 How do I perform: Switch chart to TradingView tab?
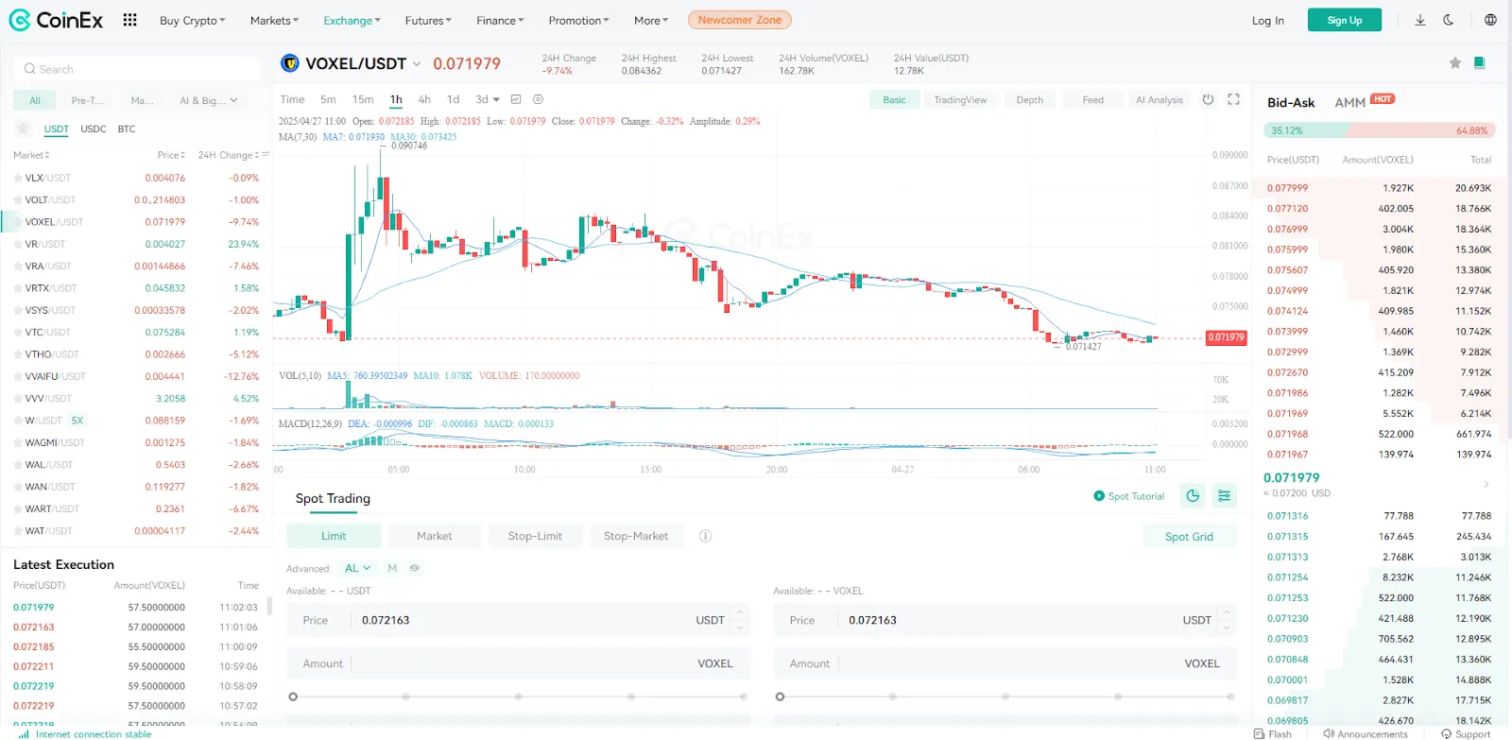[x=960, y=99]
